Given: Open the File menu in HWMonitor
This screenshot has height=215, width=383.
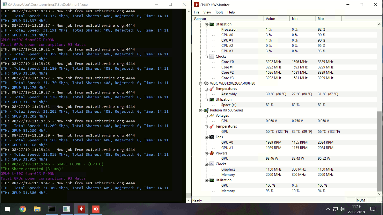Looking at the screenshot, I should (196, 12).
